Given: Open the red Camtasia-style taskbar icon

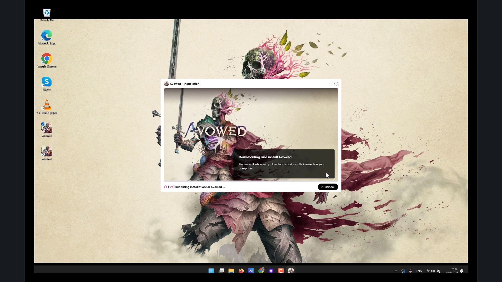Looking at the screenshot, I should tap(281, 271).
